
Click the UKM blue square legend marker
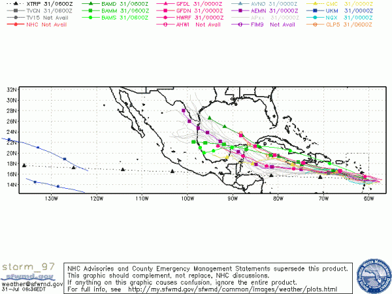pos(315,10)
